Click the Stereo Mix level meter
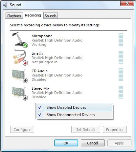This screenshot has width=136, height=152. [x=121, y=92]
